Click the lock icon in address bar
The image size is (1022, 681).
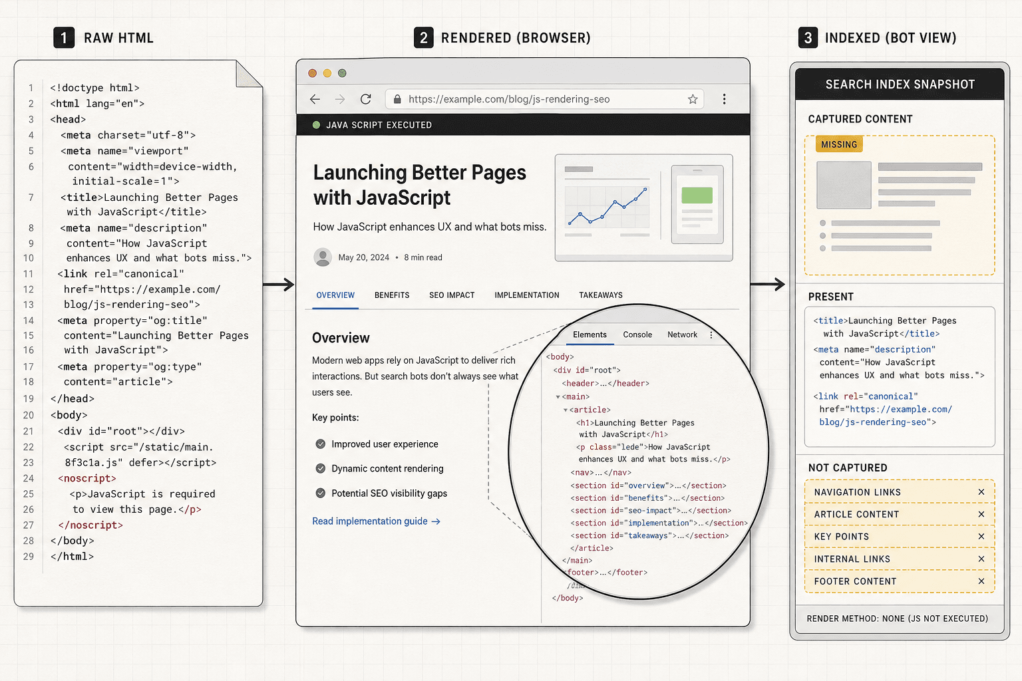coord(397,99)
